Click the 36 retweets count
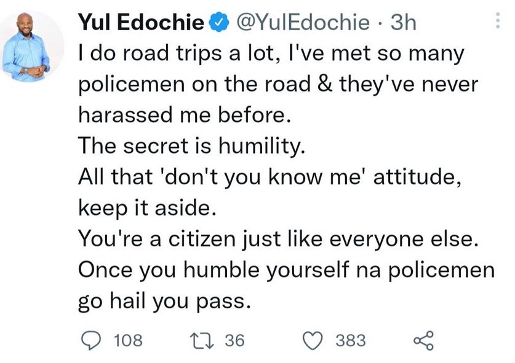This screenshot has width=515, height=363. pyautogui.click(x=233, y=340)
